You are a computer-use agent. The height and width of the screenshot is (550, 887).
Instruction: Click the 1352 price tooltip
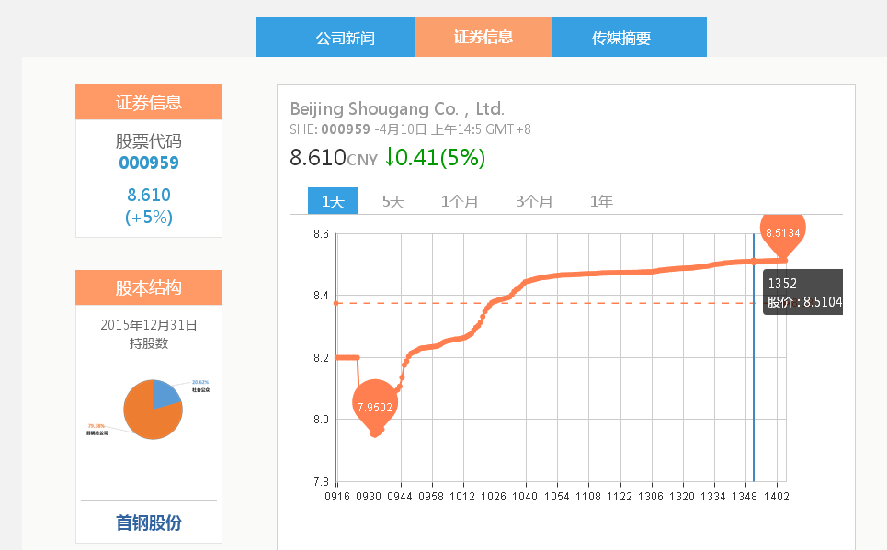pyautogui.click(x=802, y=292)
